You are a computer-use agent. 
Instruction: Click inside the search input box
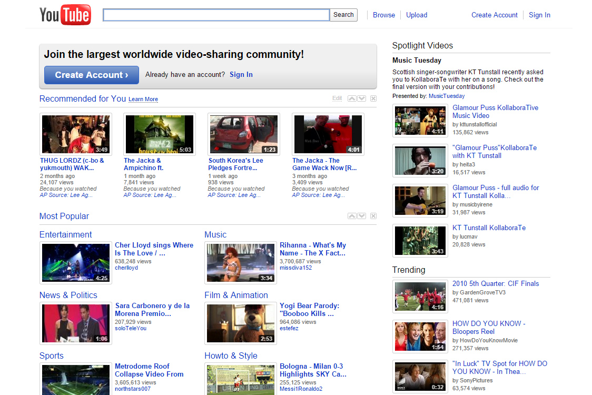coord(216,15)
